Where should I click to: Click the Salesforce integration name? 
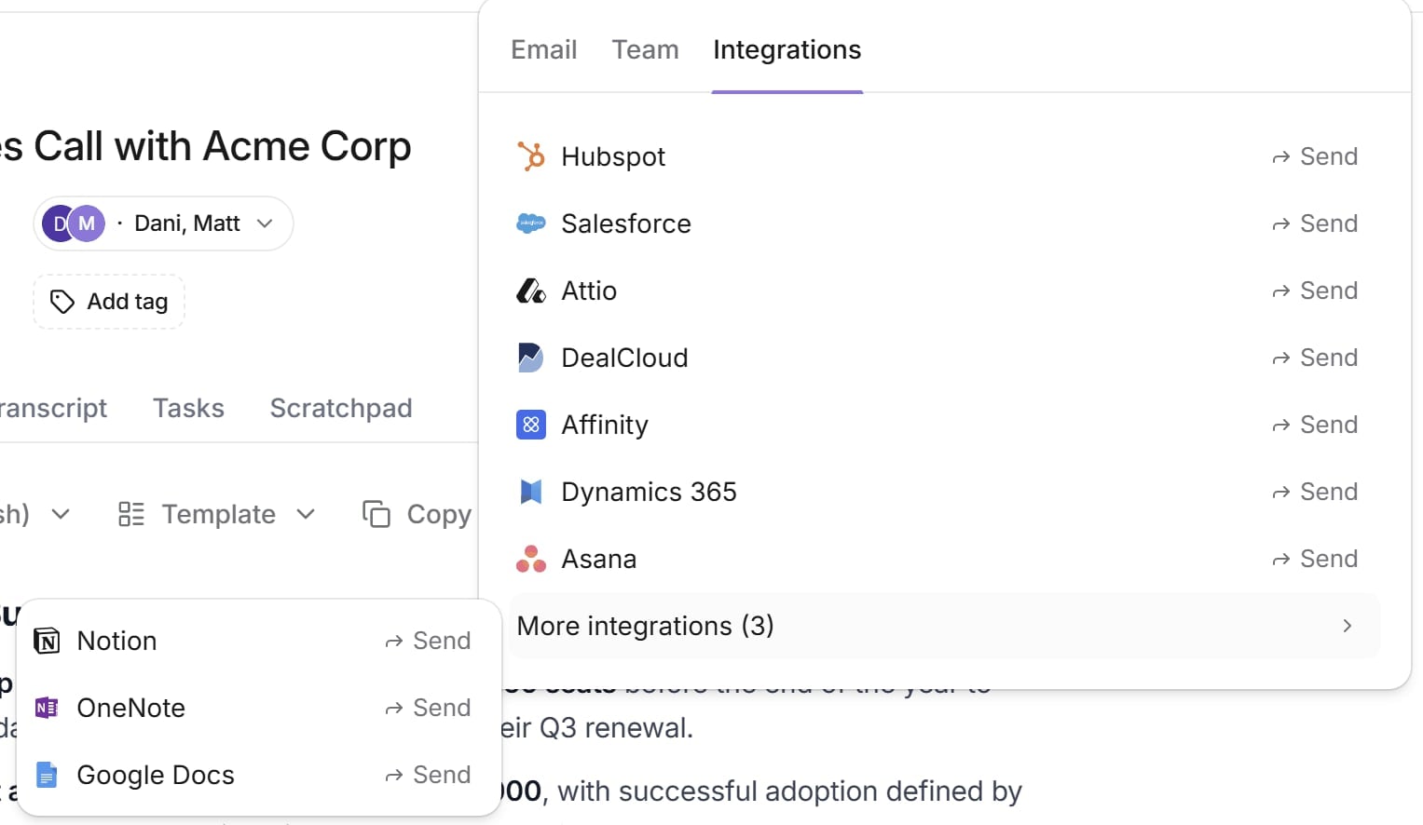click(626, 223)
